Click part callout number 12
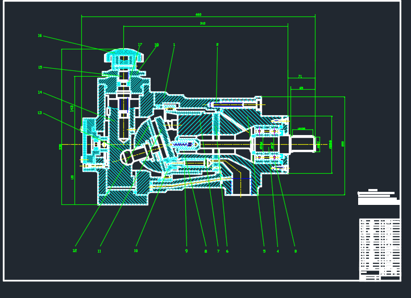Image resolution: width=411 pixels, height=298 pixels. coord(74,251)
